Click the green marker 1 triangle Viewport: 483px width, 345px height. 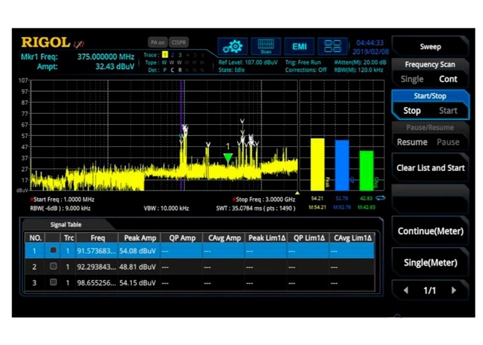228,157
